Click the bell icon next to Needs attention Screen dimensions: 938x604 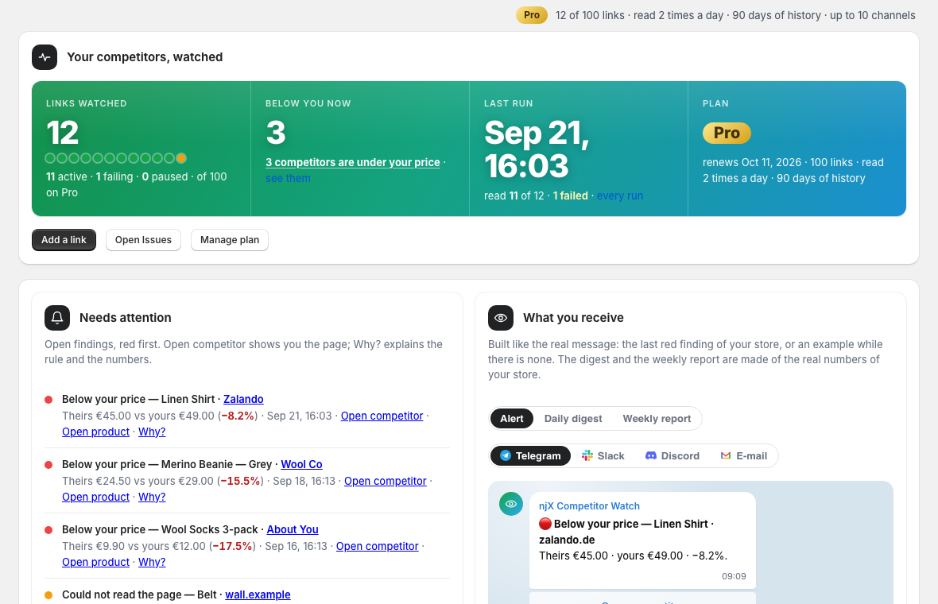(x=57, y=318)
